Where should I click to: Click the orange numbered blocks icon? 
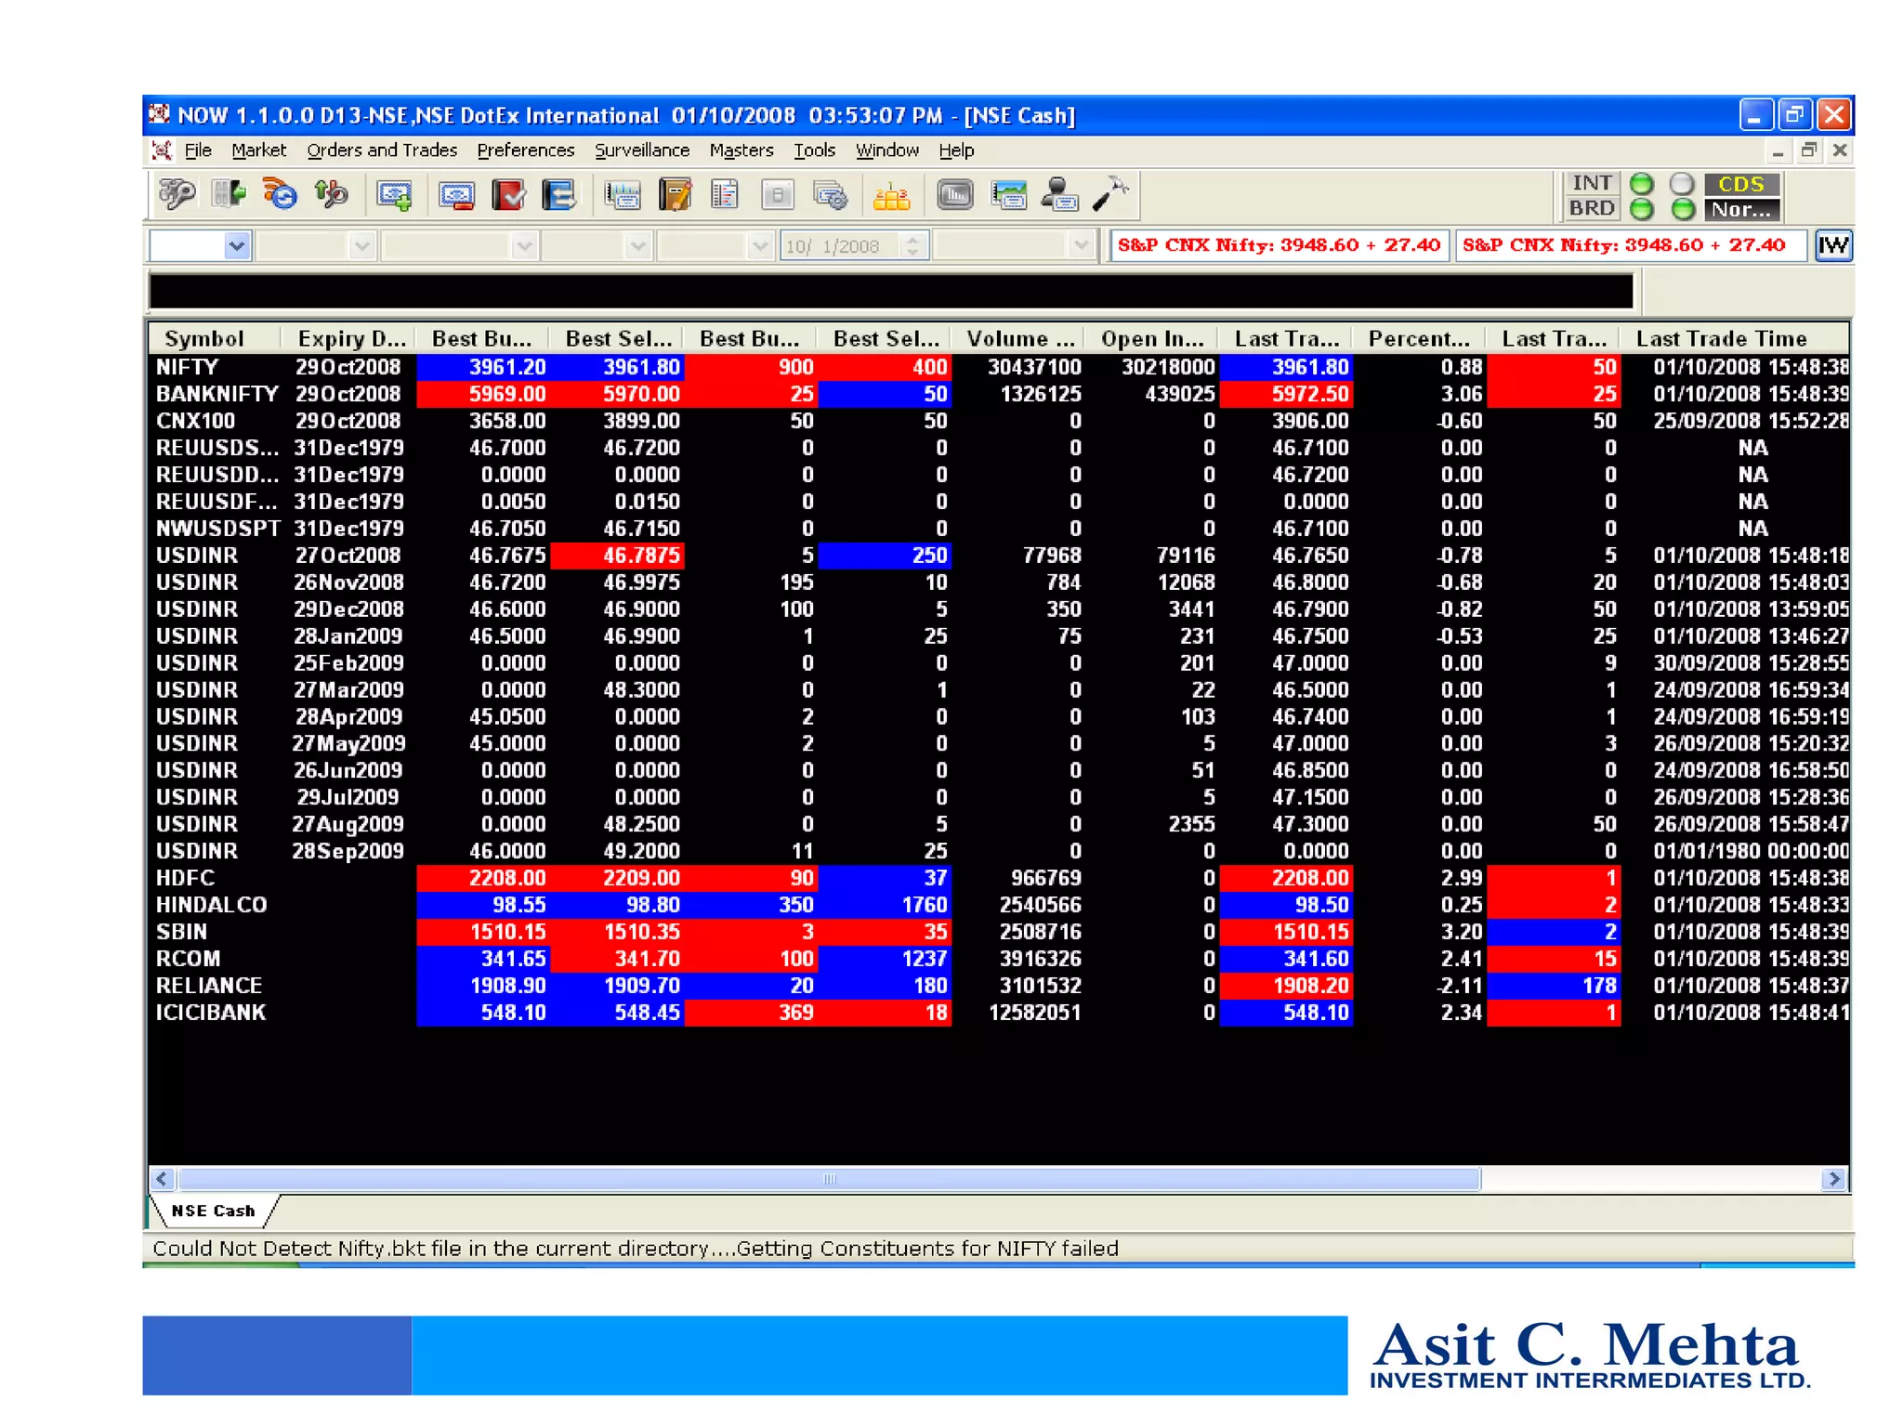890,196
